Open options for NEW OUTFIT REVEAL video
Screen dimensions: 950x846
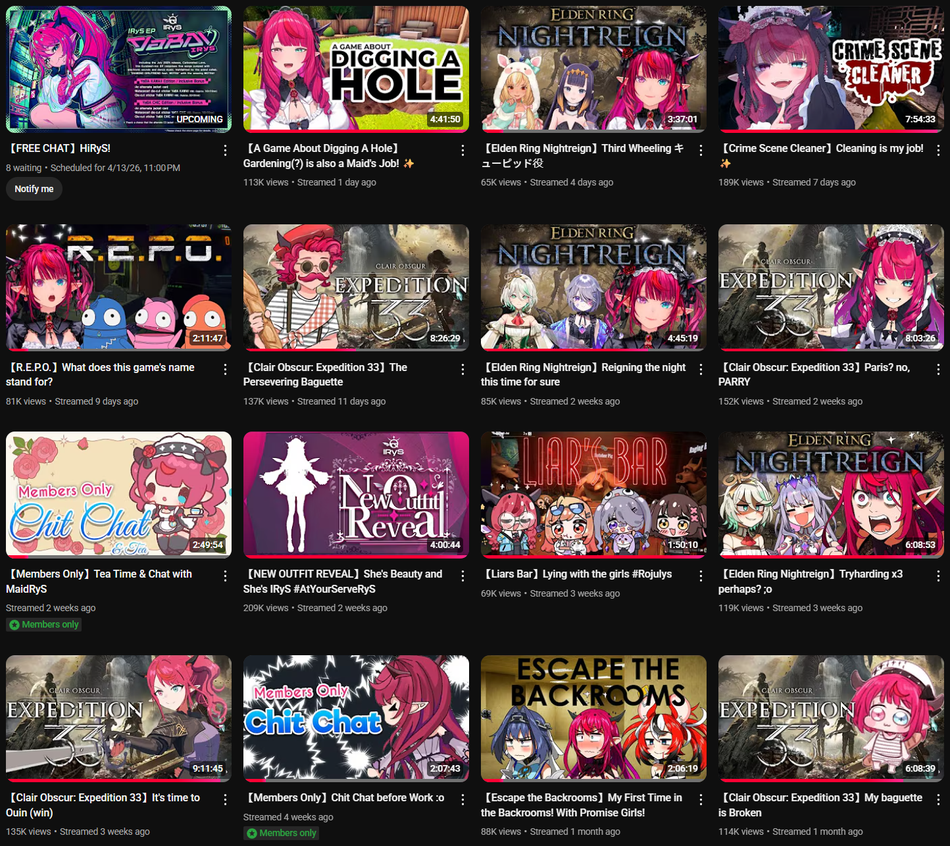(463, 576)
